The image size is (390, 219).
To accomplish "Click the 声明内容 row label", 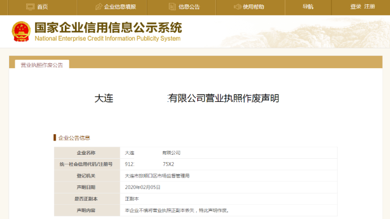I will (x=86, y=210).
